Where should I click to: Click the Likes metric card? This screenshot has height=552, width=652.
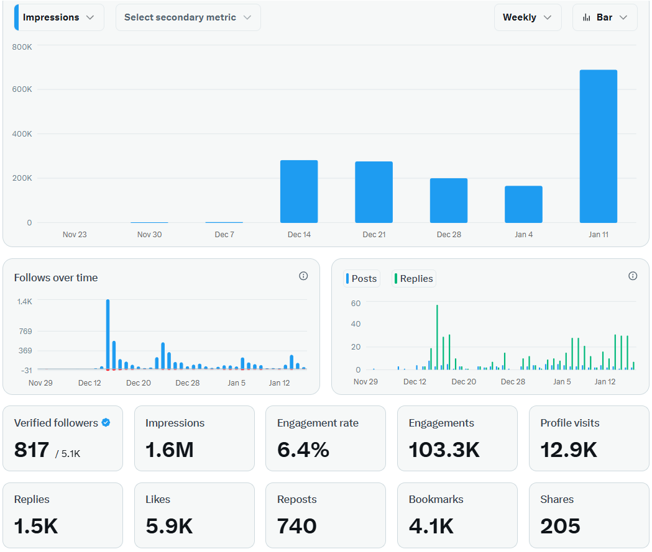coord(194,515)
